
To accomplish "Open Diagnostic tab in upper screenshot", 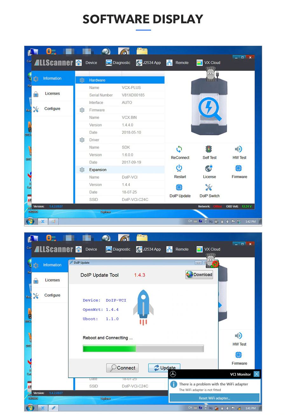I will pyautogui.click(x=118, y=63).
